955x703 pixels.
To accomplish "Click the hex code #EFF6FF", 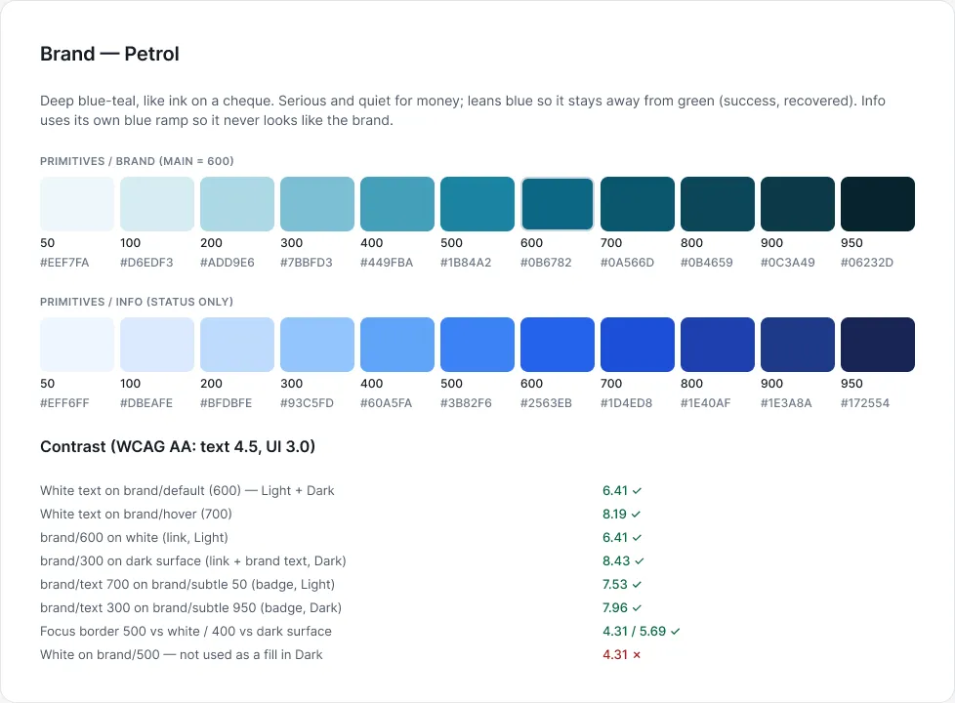I will click(64, 403).
